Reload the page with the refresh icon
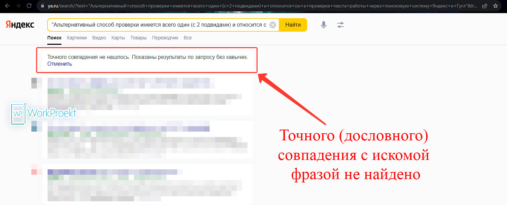The height and width of the screenshot is (205, 507). tap(29, 6)
